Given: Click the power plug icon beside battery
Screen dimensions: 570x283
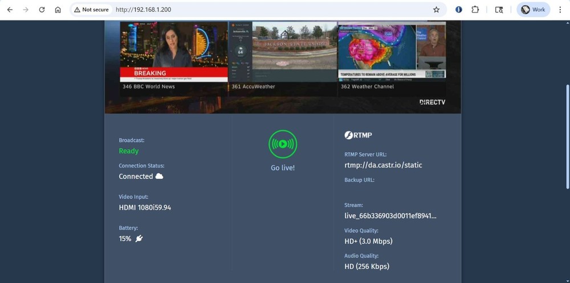Looking at the screenshot, I should [x=139, y=239].
